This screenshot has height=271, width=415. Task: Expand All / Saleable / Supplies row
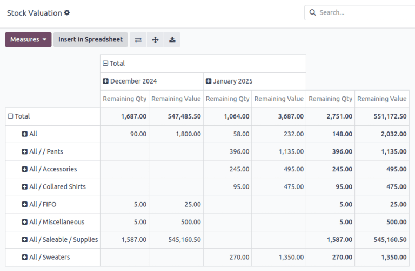click(x=25, y=240)
